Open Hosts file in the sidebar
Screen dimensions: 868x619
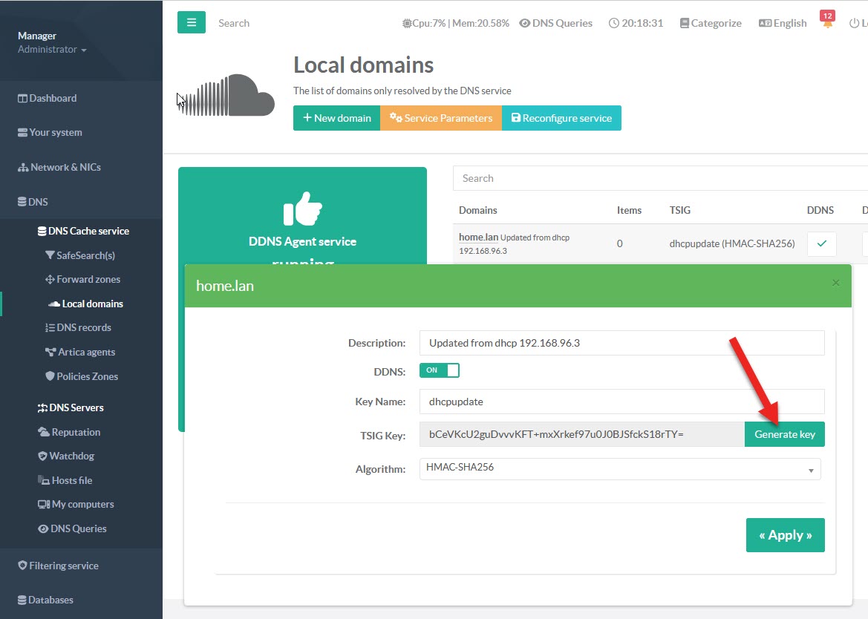tap(71, 480)
